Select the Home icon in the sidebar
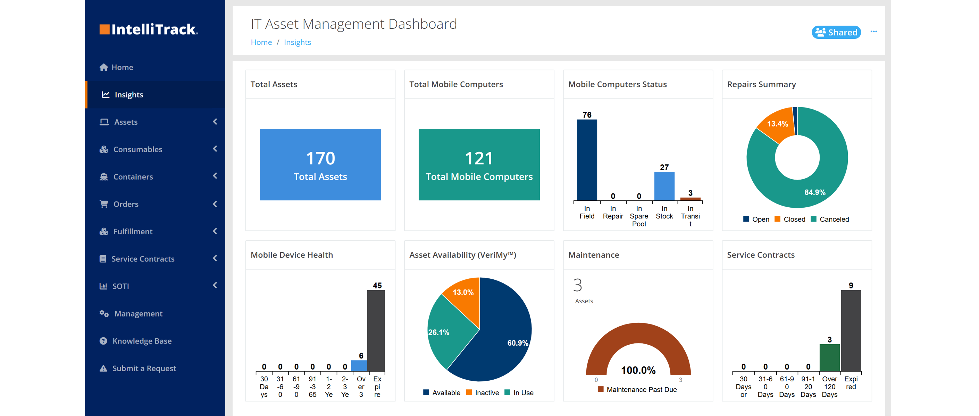Image resolution: width=979 pixels, height=416 pixels. [x=104, y=67]
